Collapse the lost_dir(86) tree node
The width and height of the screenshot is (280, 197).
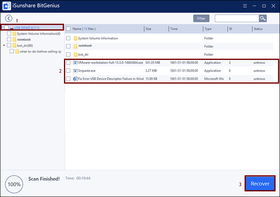pyautogui.click(x=4, y=45)
